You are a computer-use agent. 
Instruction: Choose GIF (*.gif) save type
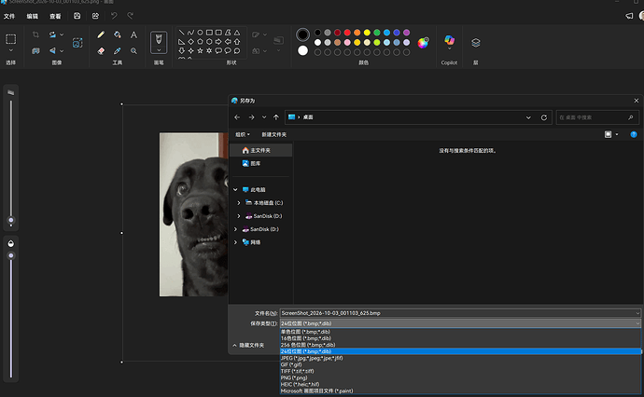[x=460, y=364]
